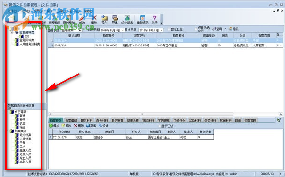Sort by the 接收部门 column header
The image size is (285, 177).
pyautogui.click(x=155, y=132)
